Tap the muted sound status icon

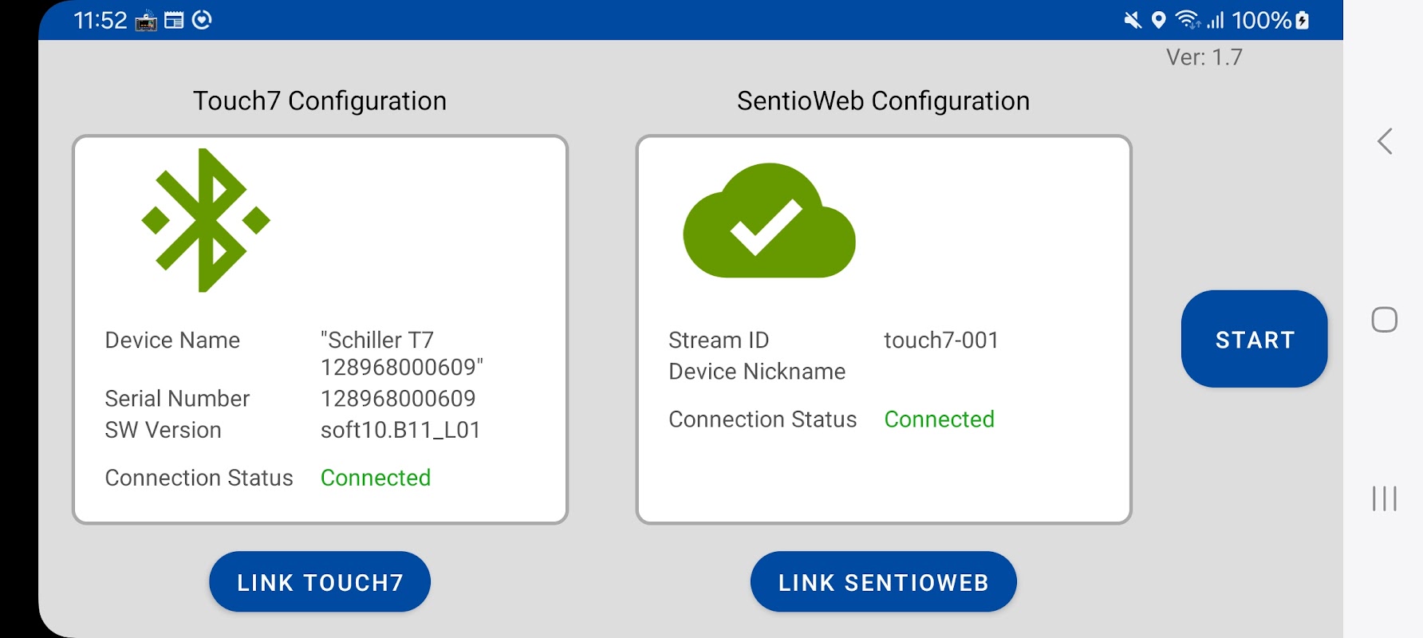coord(1133,20)
